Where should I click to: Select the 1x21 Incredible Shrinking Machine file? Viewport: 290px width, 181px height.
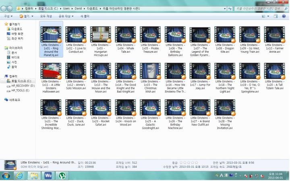[x=51, y=114]
